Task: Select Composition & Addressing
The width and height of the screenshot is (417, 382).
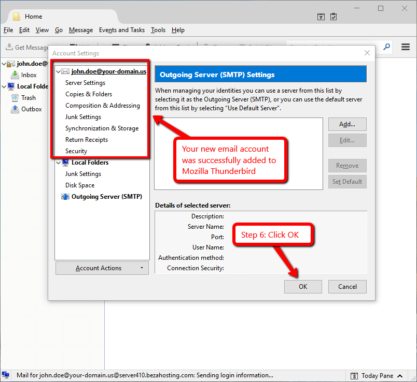Action: coord(103,106)
